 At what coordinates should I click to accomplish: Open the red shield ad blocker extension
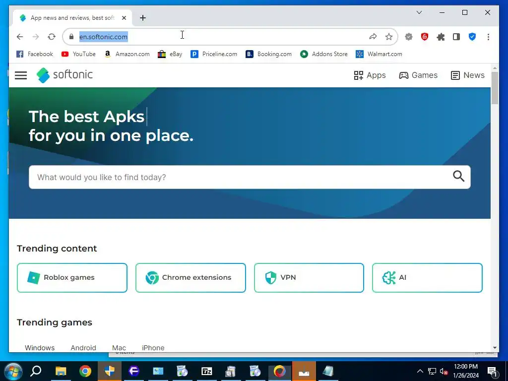tap(425, 37)
